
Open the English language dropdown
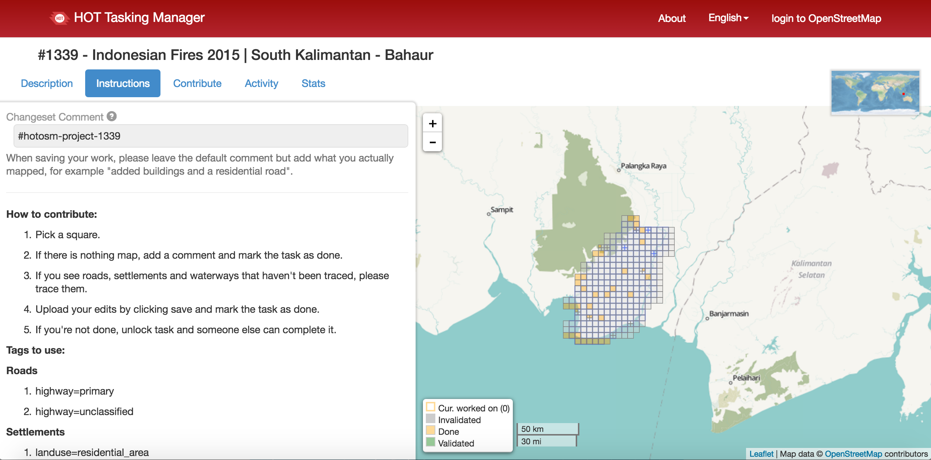(728, 18)
